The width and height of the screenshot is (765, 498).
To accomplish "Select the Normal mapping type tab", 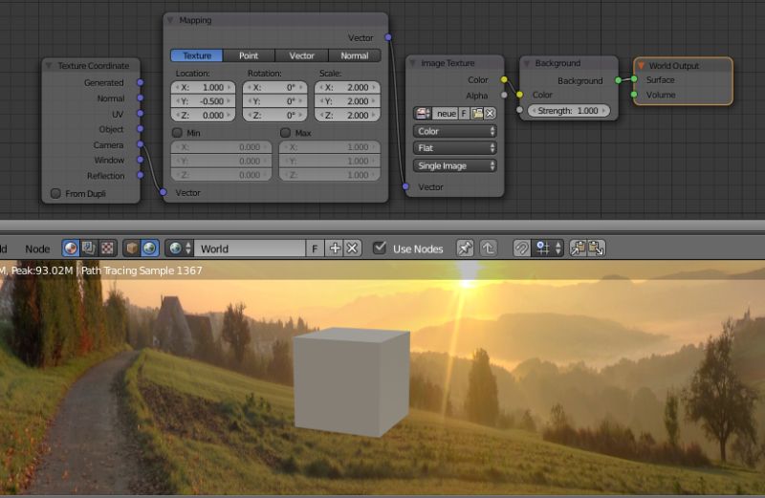I will point(355,55).
